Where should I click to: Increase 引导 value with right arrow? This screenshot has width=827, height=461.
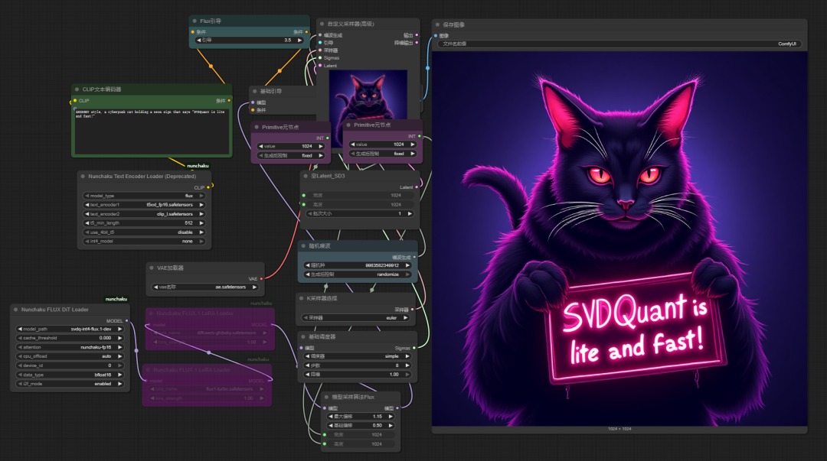tap(299, 40)
